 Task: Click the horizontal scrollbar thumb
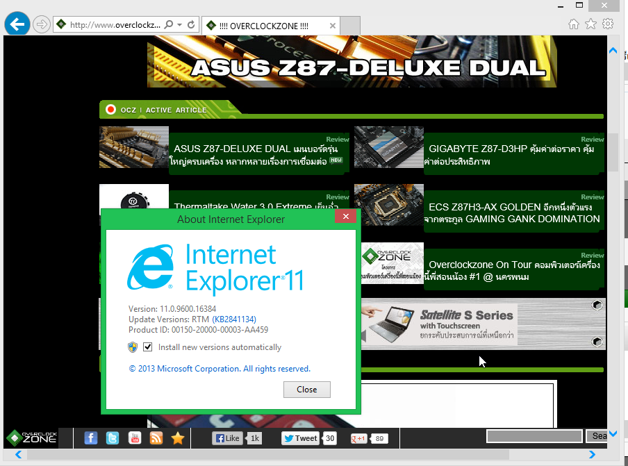click(268, 455)
